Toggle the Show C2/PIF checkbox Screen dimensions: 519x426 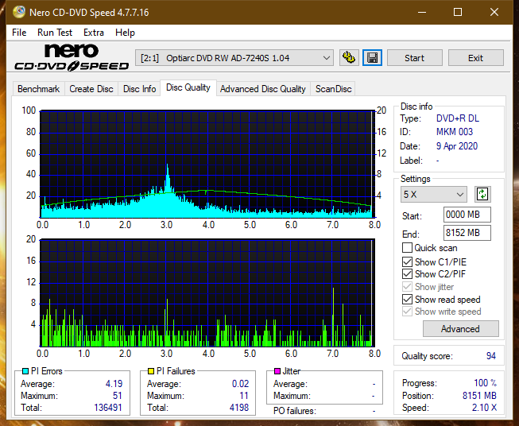click(x=408, y=274)
